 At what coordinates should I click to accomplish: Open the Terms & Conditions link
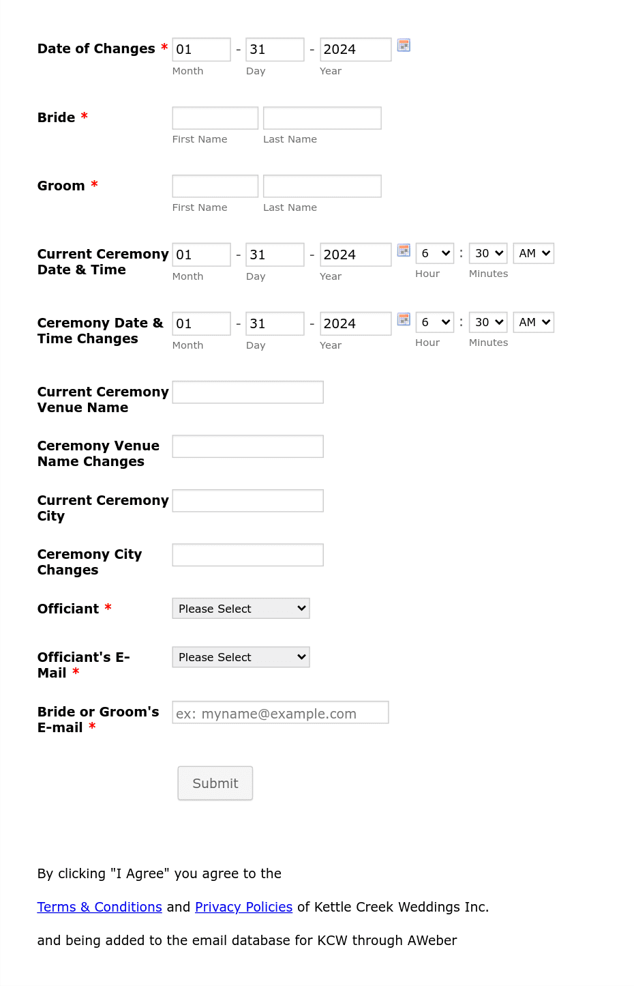(x=99, y=907)
